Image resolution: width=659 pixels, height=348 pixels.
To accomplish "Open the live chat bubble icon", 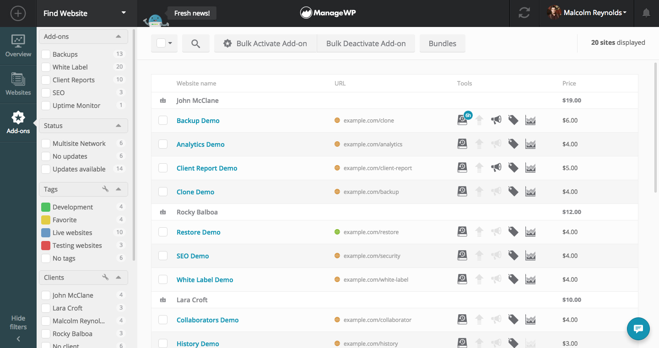I will point(638,329).
